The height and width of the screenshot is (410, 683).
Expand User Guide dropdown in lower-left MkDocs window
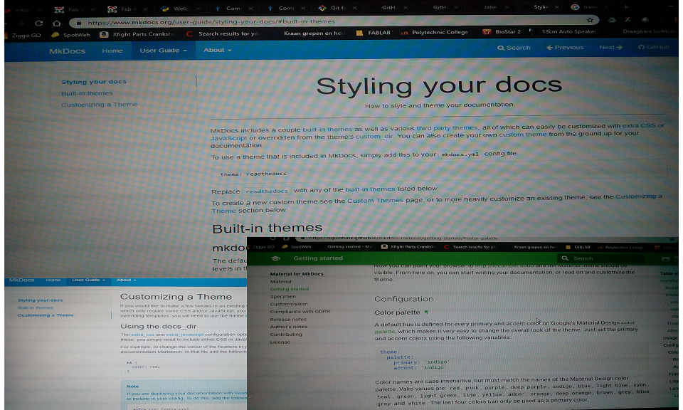click(x=88, y=280)
